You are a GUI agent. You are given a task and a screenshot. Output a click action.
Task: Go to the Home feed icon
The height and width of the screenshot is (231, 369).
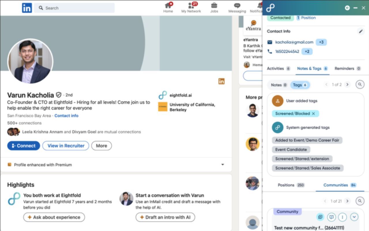point(168,5)
